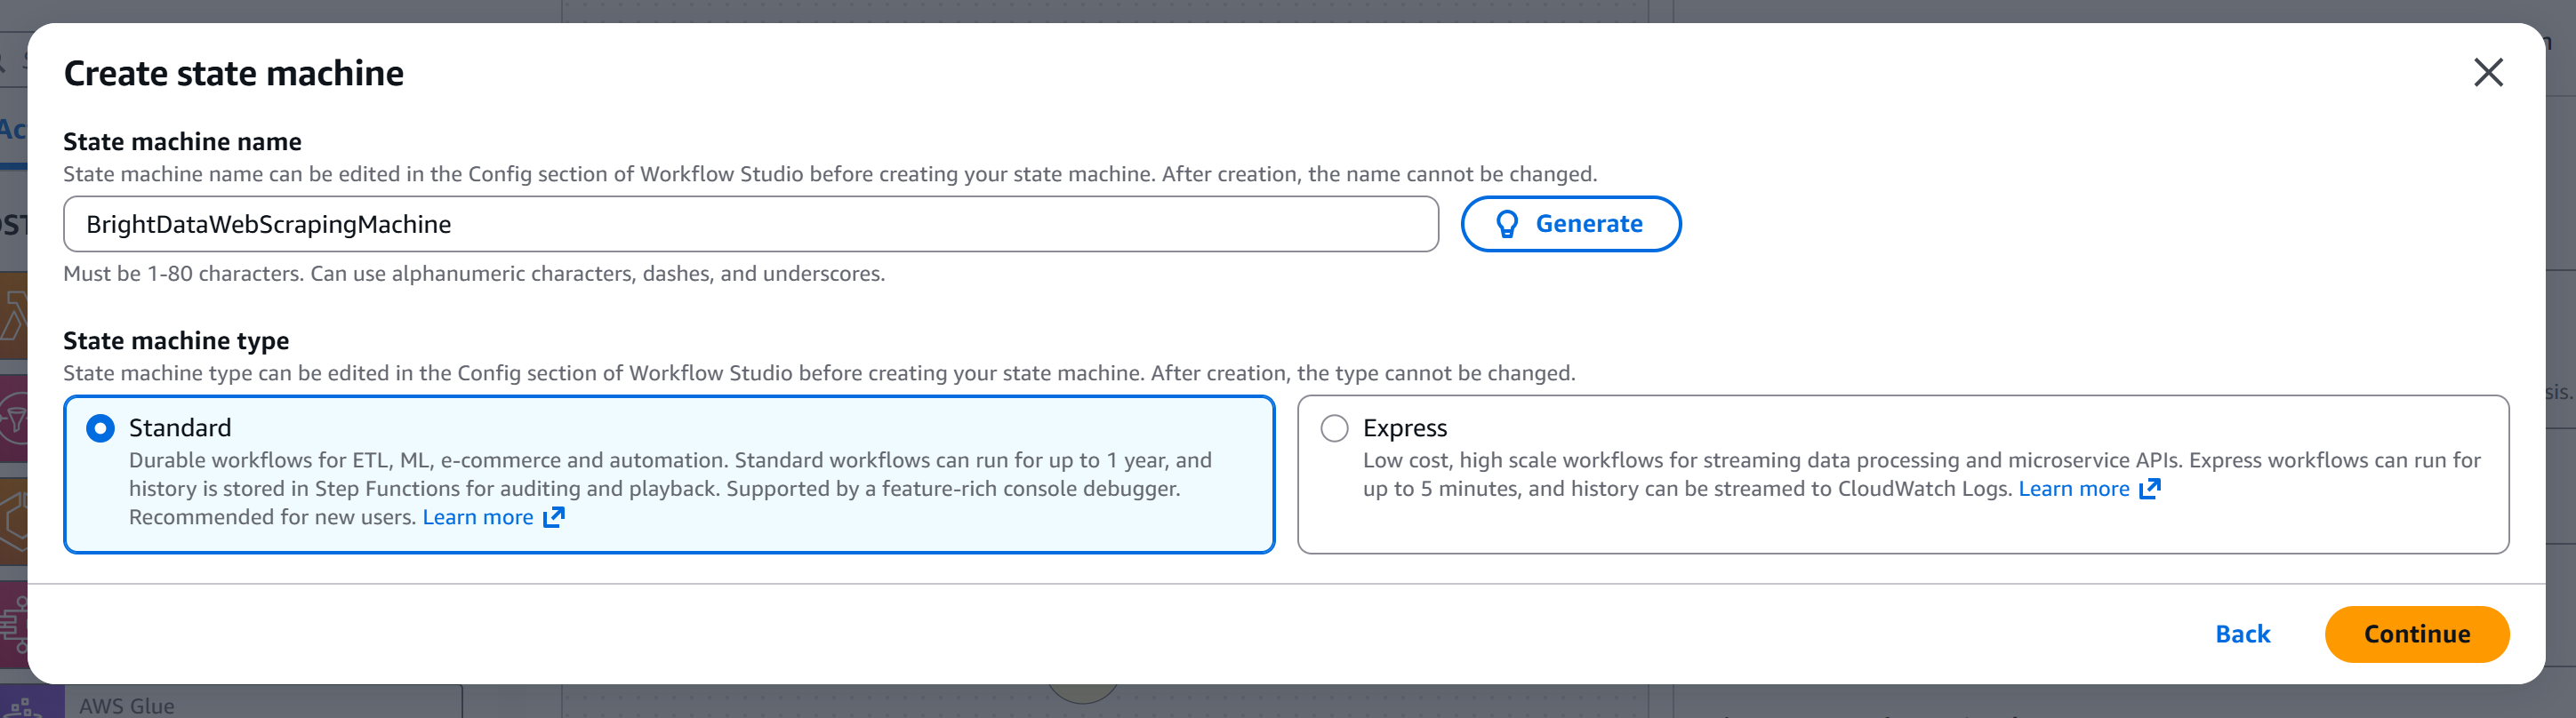This screenshot has height=718, width=2576.
Task: Click the pink workflow icon in sidebar
Action: 13,625
